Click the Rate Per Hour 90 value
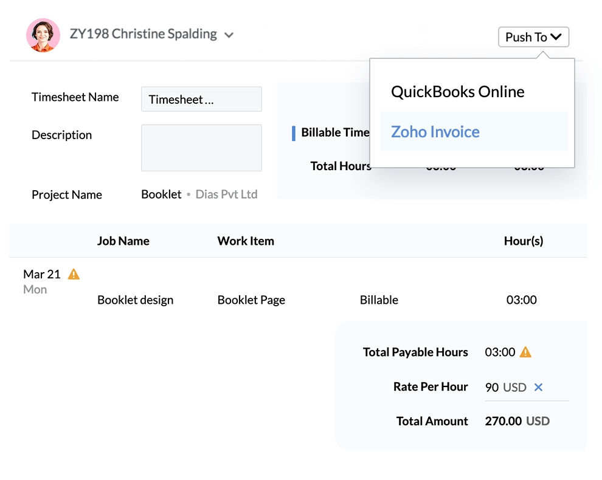 pos(492,388)
